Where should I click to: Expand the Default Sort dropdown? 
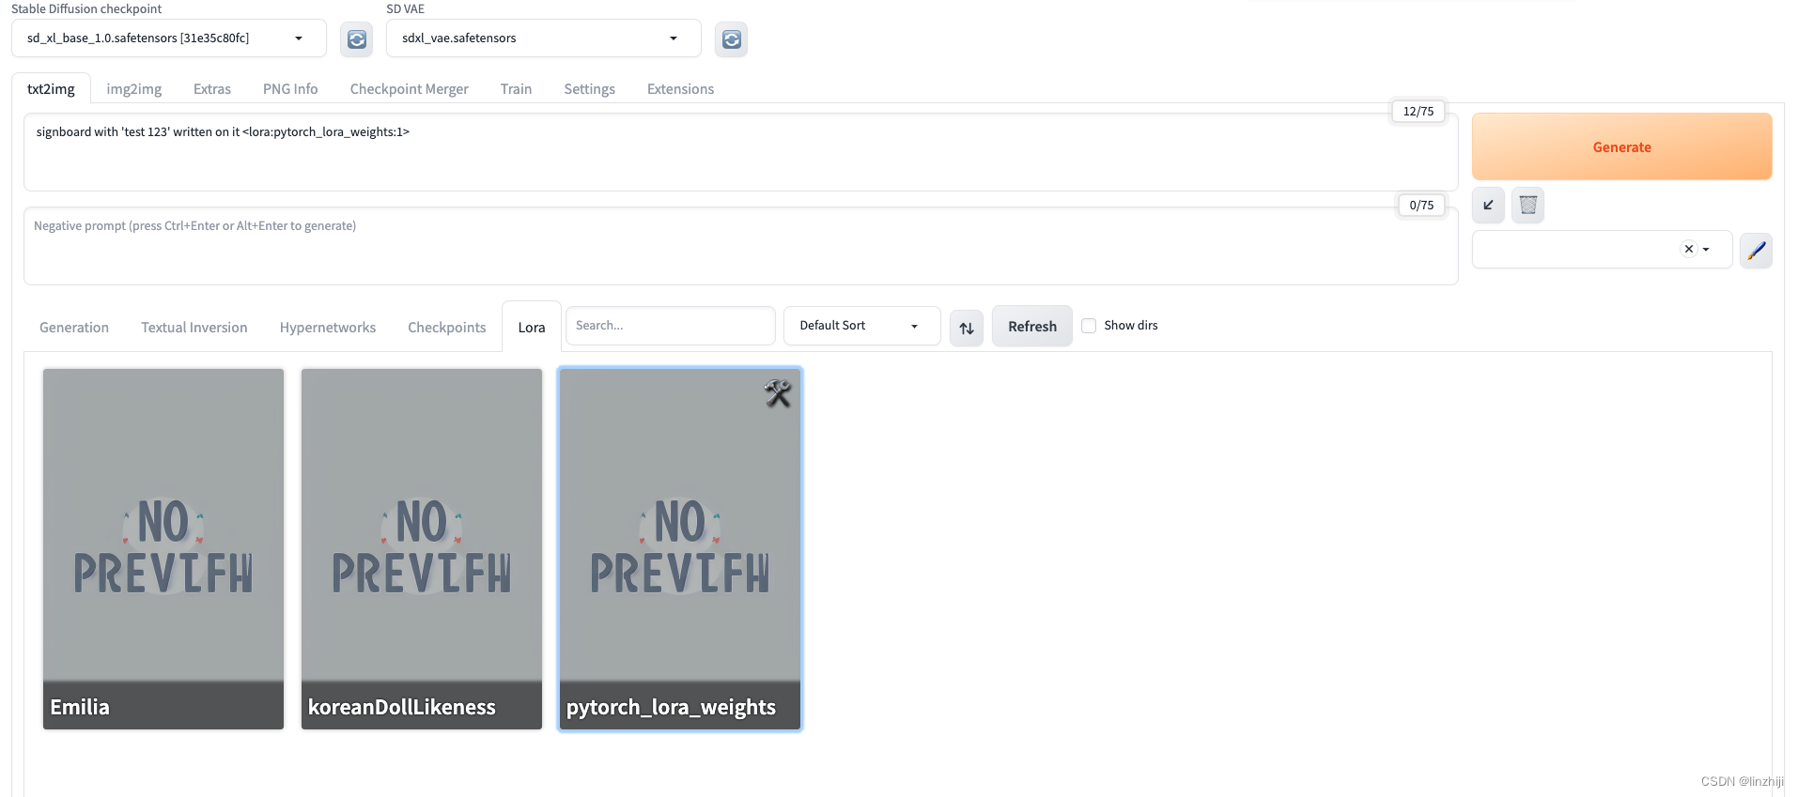coord(862,326)
